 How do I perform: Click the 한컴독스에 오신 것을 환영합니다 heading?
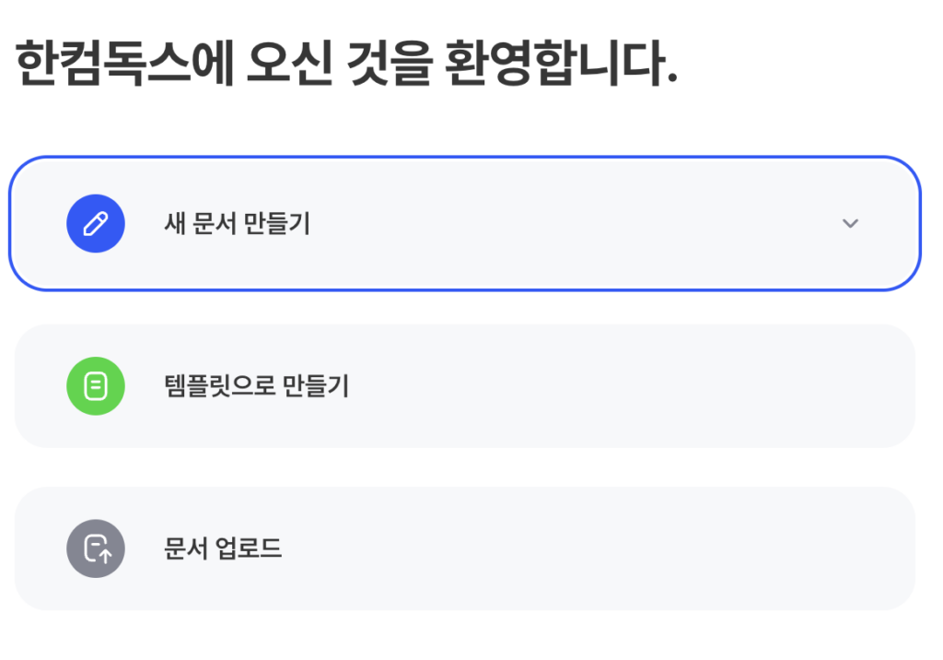(x=346, y=65)
